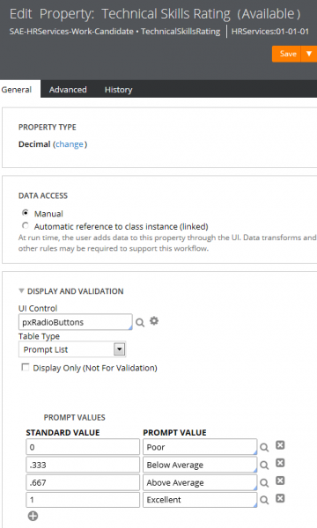Delete the Excellent prompt value row
The image size is (317, 528).
[x=280, y=498]
